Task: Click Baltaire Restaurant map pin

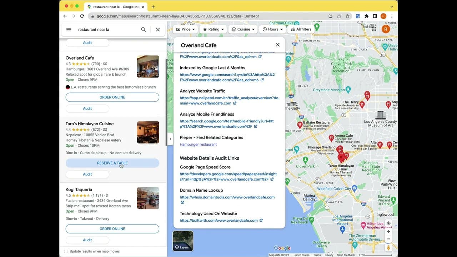Action: (300, 125)
